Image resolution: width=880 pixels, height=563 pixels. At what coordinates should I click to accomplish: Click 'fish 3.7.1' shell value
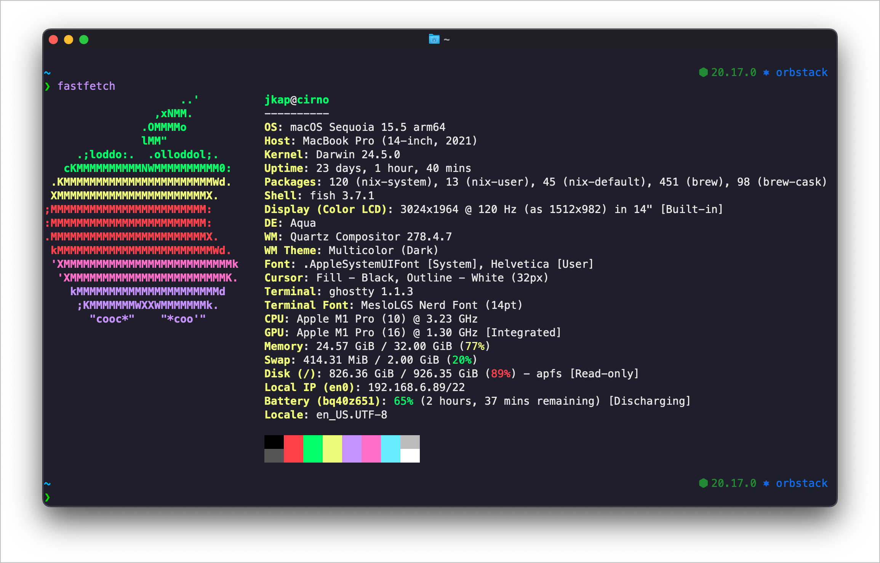[342, 196]
